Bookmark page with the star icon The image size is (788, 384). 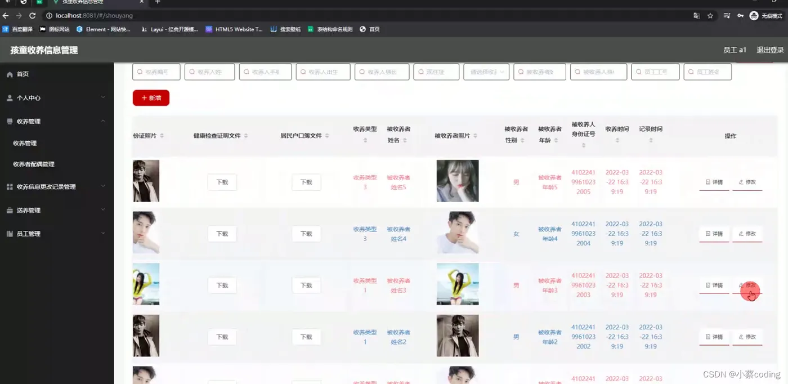(x=710, y=16)
